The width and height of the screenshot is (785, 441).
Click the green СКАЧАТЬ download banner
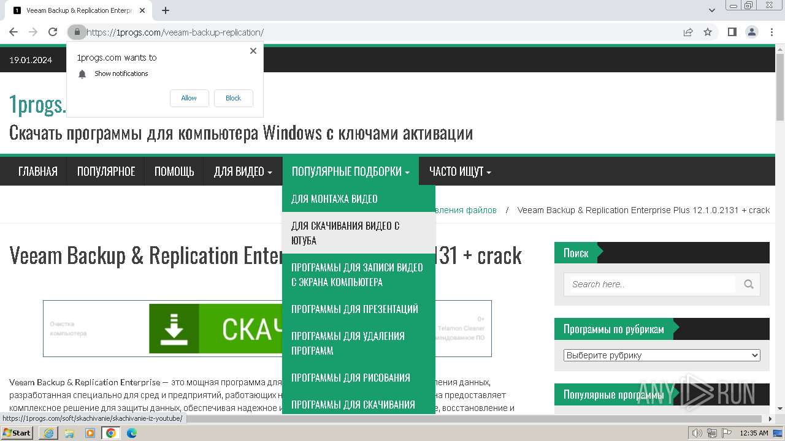click(x=267, y=328)
